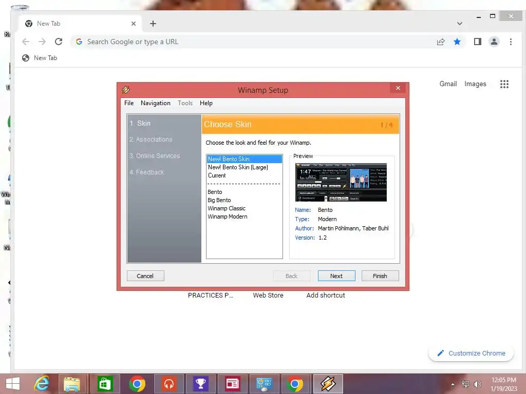The width and height of the screenshot is (526, 394).
Task: Open the Control Panel taskbar icon
Action: (x=264, y=384)
